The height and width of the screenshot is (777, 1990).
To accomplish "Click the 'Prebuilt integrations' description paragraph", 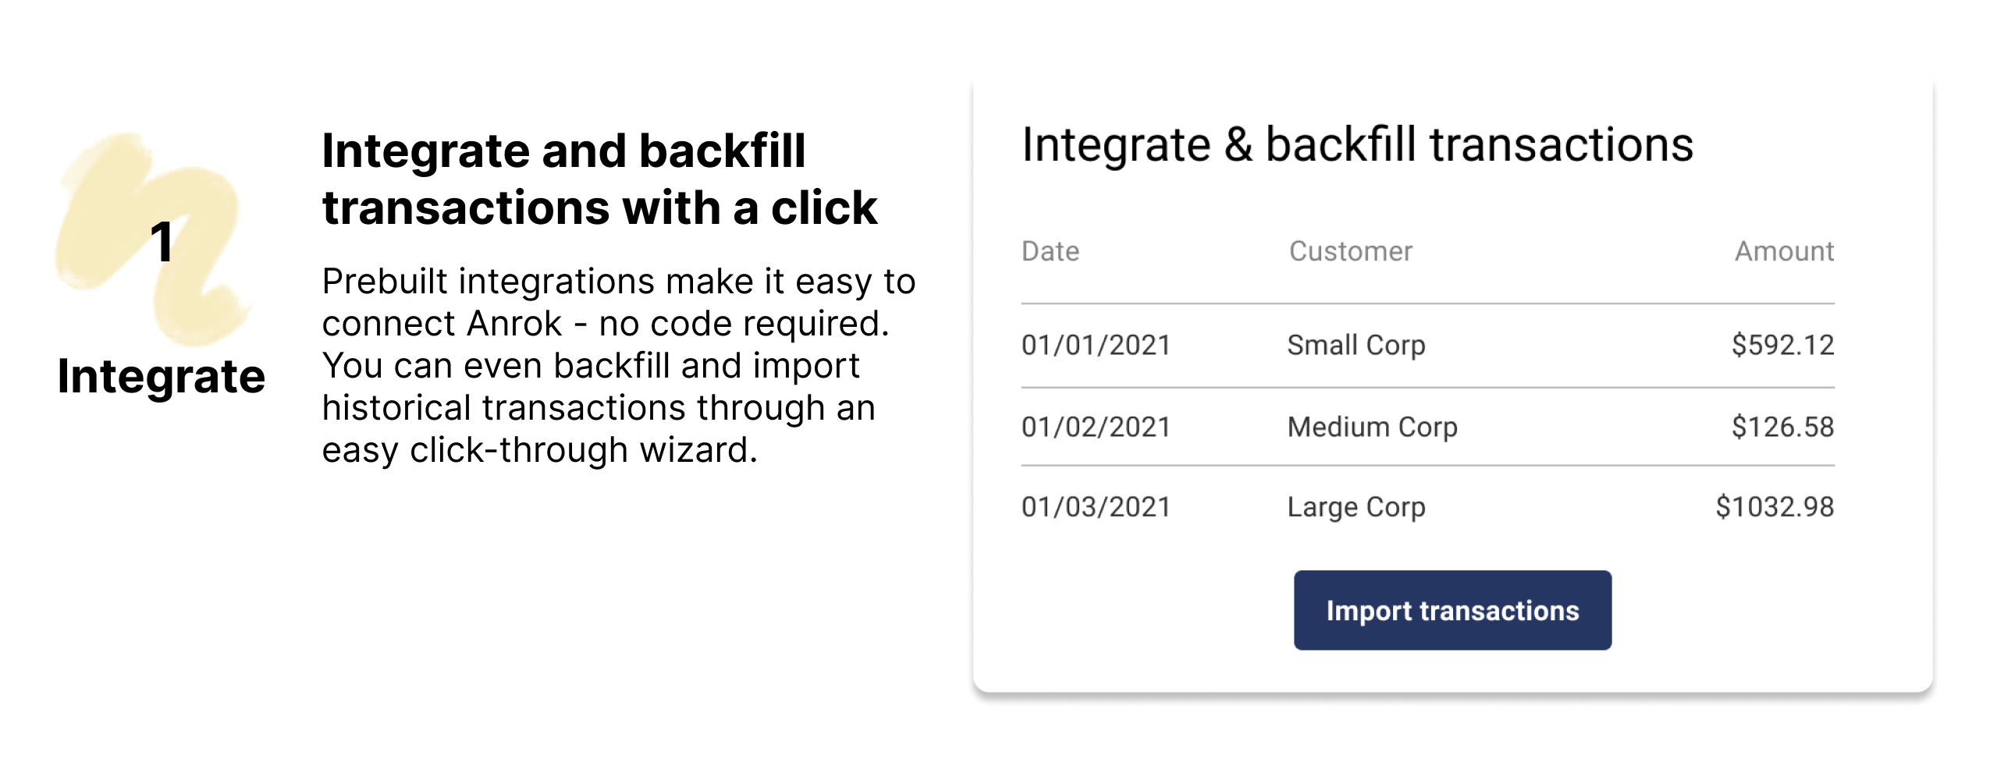I will (x=617, y=365).
